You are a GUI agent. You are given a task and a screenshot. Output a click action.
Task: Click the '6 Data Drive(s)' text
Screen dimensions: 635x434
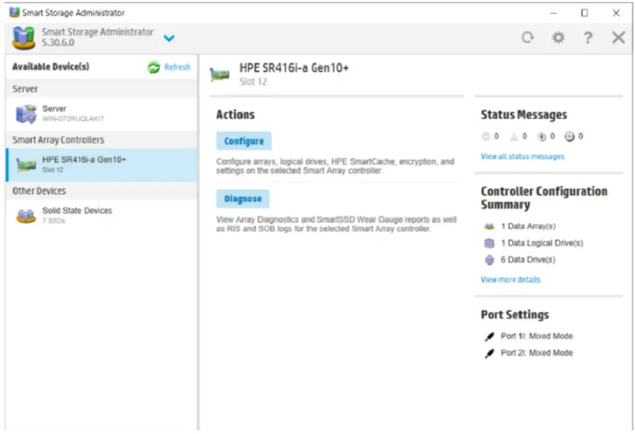point(528,259)
